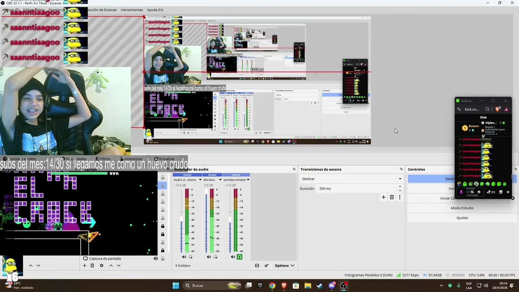Open emoji picker in Kick chat

479,192
